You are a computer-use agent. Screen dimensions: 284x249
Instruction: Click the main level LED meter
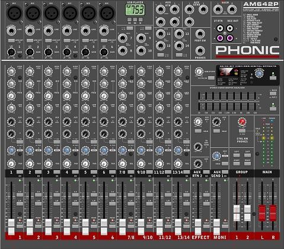pos(267,143)
